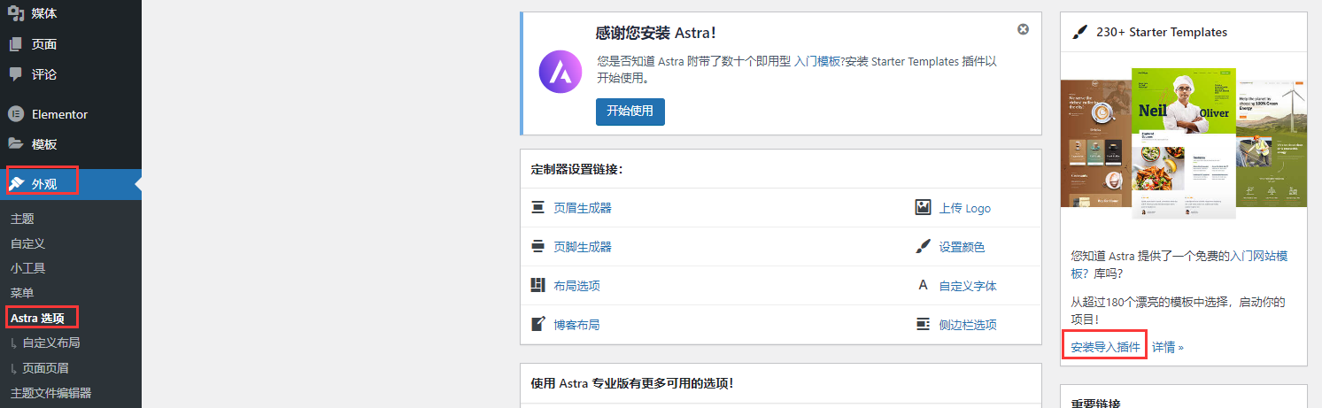Open 自定义 submenu item

point(27,243)
